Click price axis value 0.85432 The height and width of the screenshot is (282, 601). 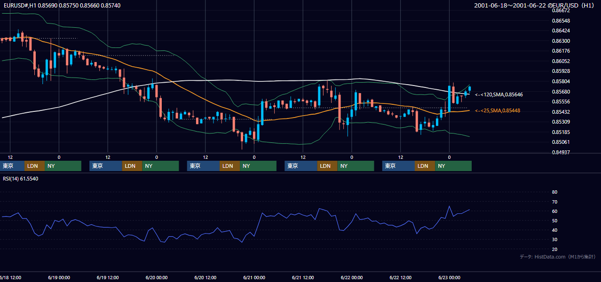(561, 112)
